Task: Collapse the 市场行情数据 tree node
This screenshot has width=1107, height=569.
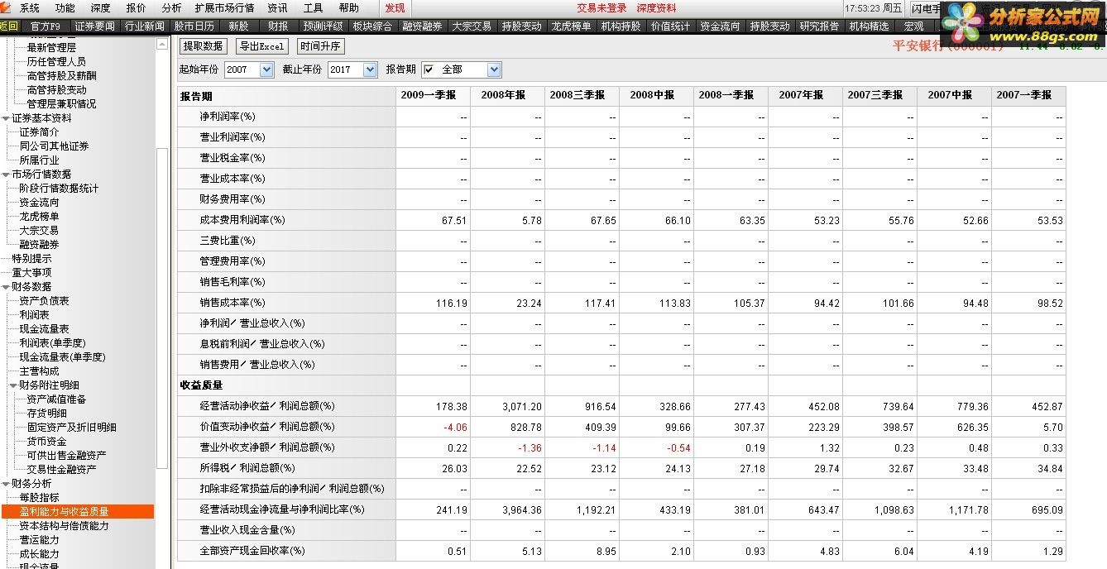Action: 6,175
